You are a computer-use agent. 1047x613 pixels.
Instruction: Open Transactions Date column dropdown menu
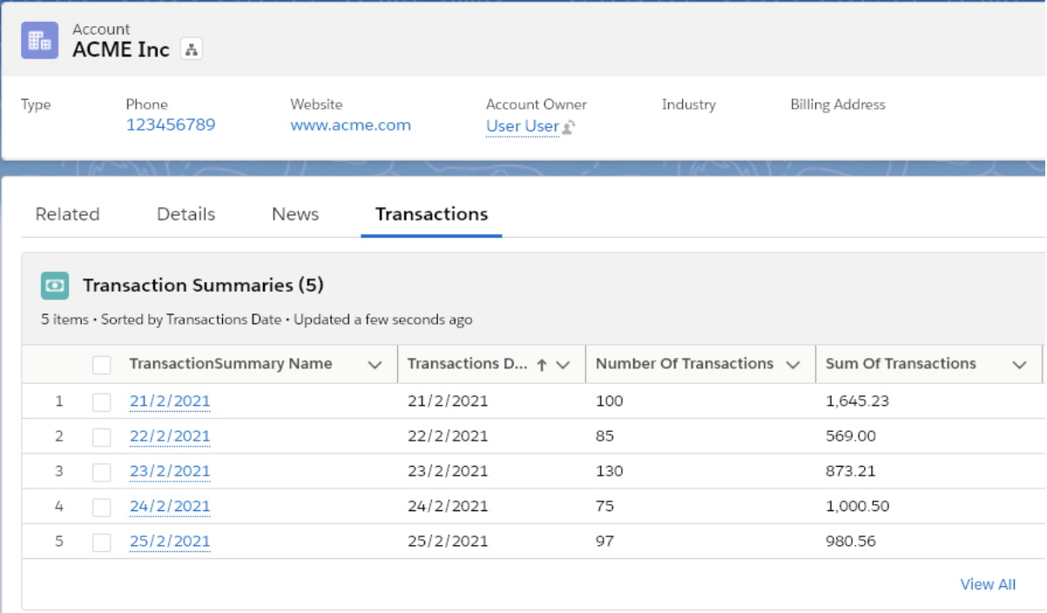pyautogui.click(x=563, y=365)
